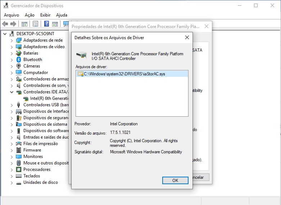Click the Adaptadores de rede icon
The height and width of the screenshot is (205, 281).
click(x=19, y=40)
